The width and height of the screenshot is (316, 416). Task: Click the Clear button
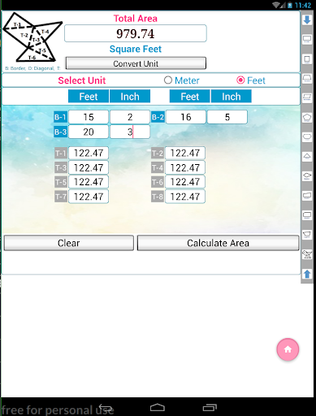tap(69, 243)
